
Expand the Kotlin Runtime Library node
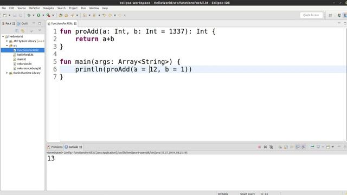tap(7, 73)
